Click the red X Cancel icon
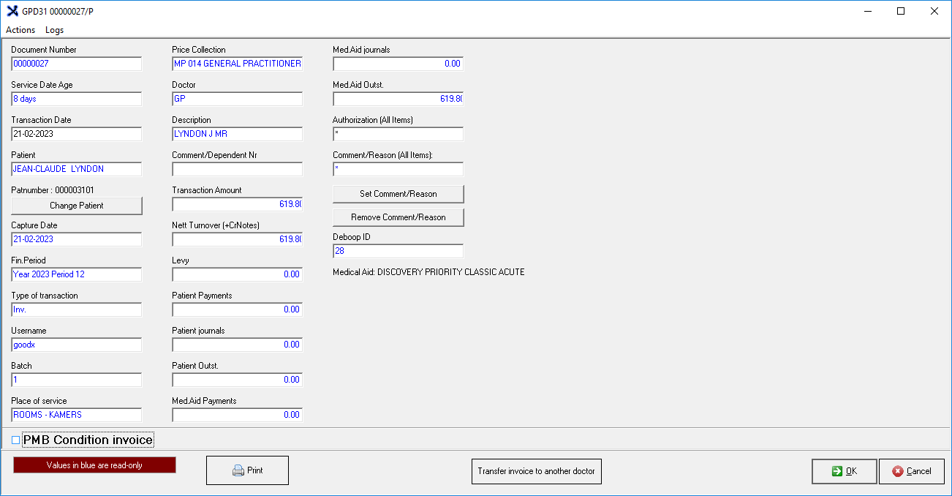The height and width of the screenshot is (496, 952). pos(897,471)
